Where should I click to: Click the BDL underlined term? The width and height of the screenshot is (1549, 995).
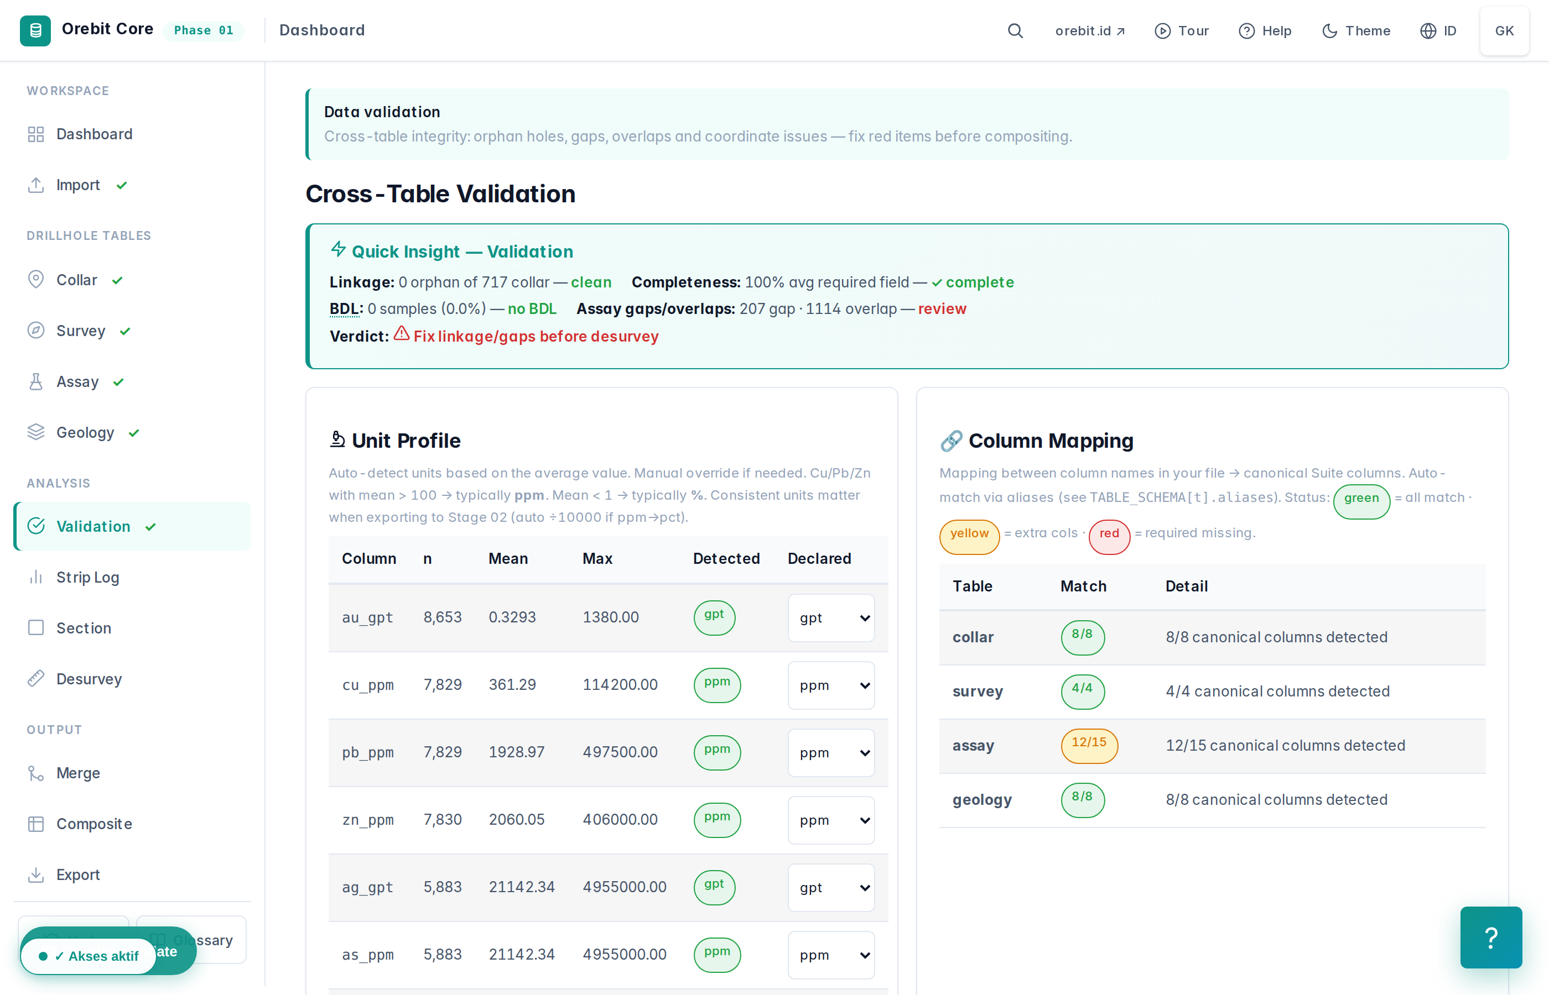coord(346,309)
